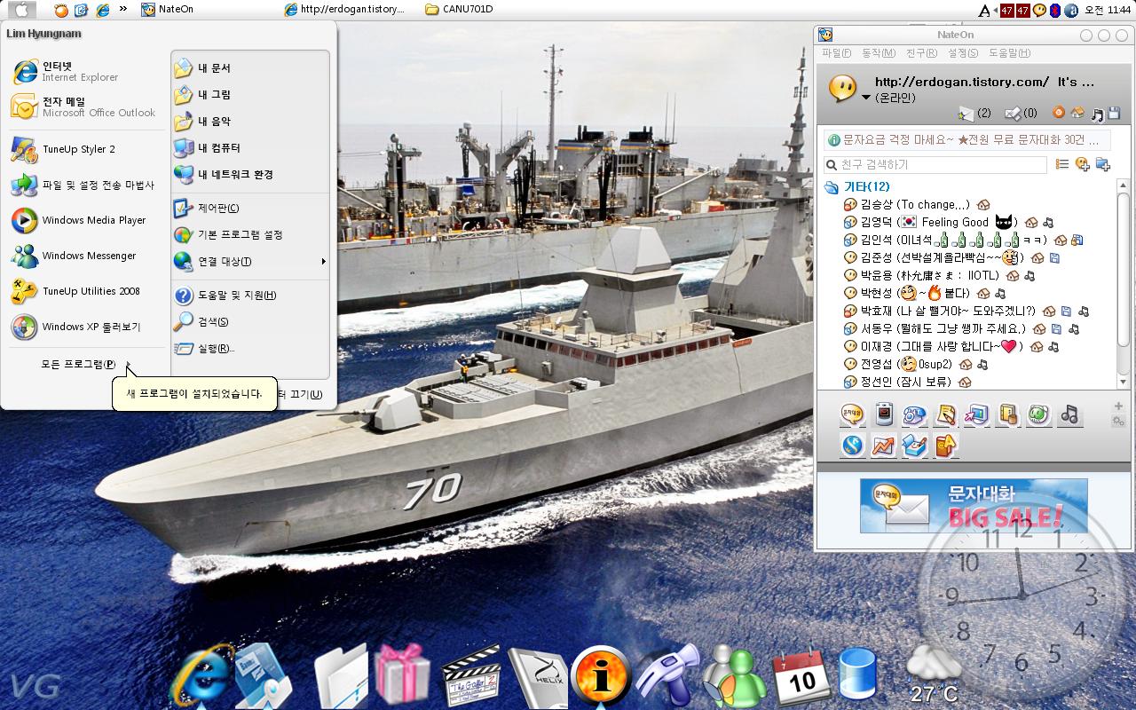Switch to NateOn taskbar button
The height and width of the screenshot is (710, 1136).
click(x=169, y=9)
